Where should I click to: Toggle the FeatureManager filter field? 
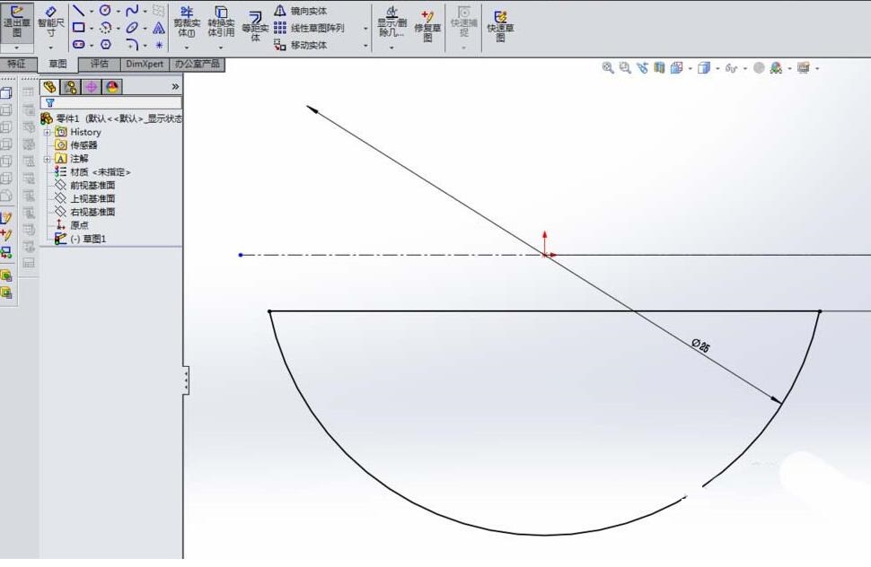51,102
